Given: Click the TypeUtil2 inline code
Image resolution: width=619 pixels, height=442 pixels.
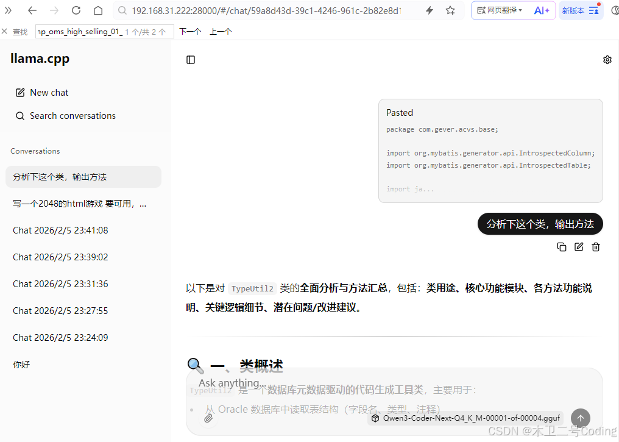Looking at the screenshot, I should pos(252,288).
